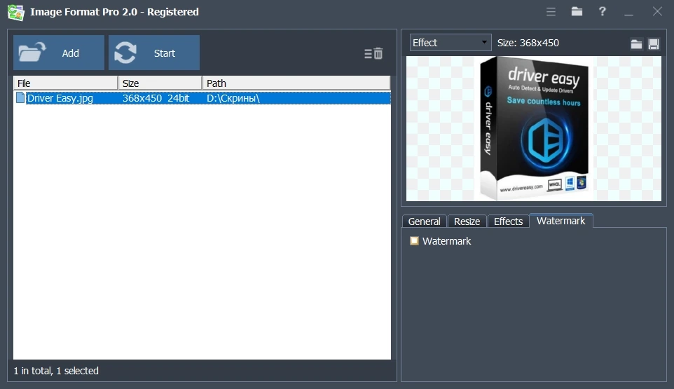This screenshot has height=389, width=674.
Task: Click the D:\Скрины\ path cell
Action: pyautogui.click(x=233, y=98)
